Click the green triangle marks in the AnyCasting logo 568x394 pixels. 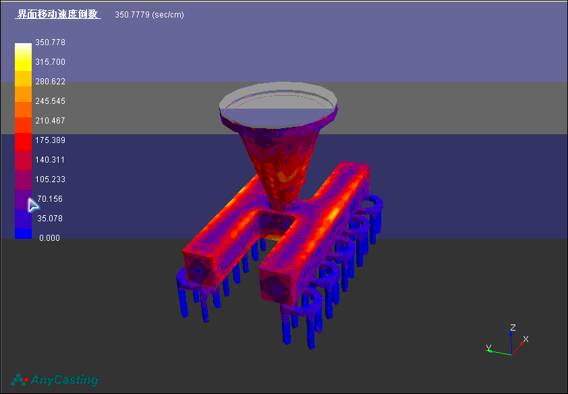click(x=18, y=380)
